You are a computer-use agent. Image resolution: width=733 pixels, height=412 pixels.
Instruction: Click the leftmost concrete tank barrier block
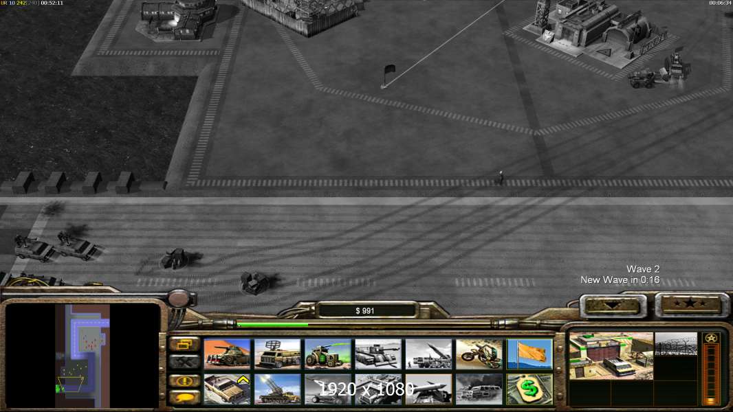point(23,183)
